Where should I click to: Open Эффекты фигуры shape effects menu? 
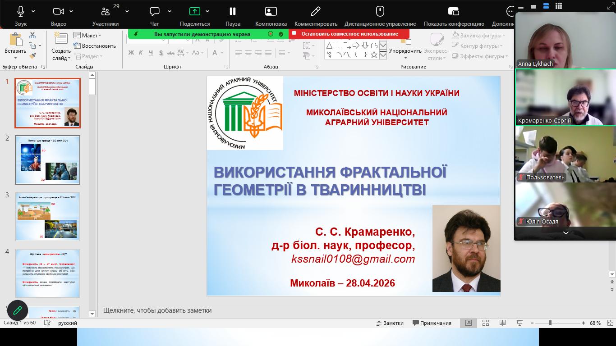pyautogui.click(x=479, y=56)
